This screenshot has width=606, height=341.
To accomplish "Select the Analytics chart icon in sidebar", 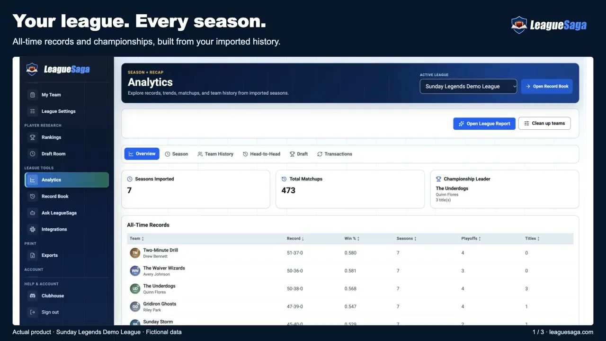I will [33, 180].
